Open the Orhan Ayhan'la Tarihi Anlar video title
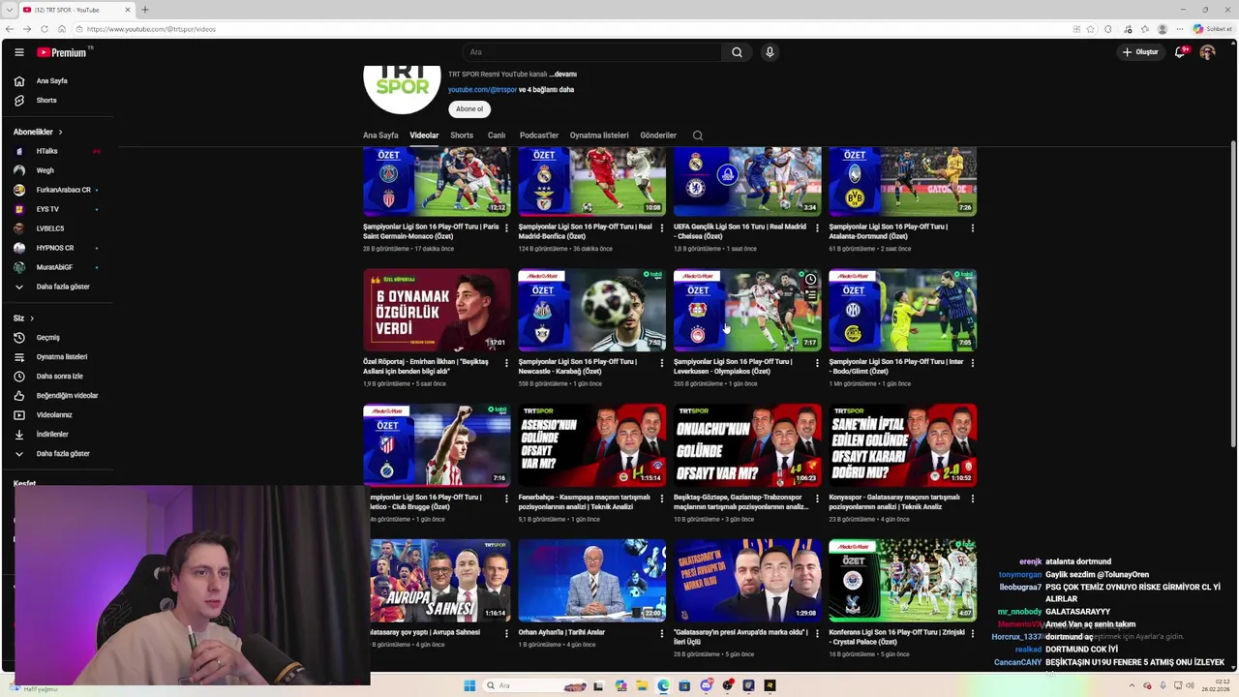 (x=561, y=632)
